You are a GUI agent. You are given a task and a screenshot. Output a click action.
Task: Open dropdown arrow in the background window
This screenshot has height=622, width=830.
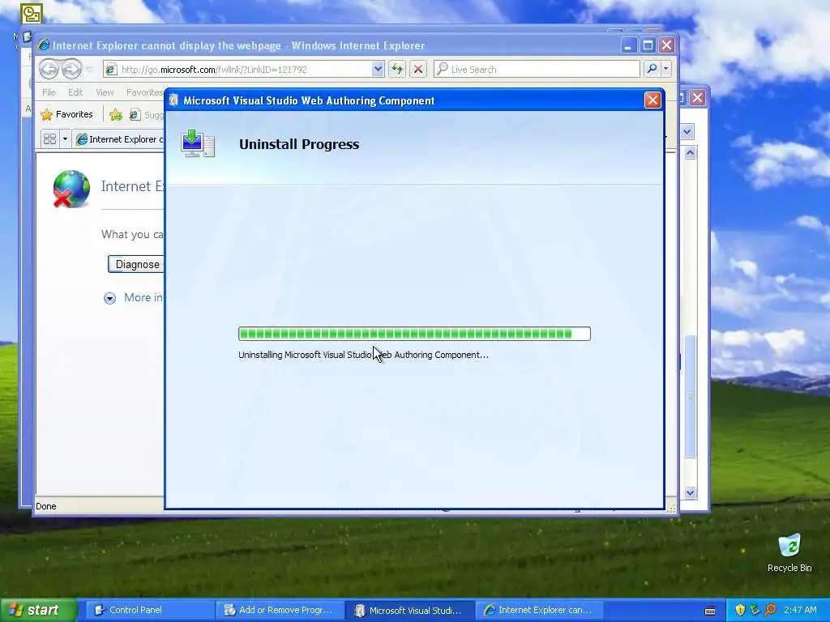pos(687,132)
